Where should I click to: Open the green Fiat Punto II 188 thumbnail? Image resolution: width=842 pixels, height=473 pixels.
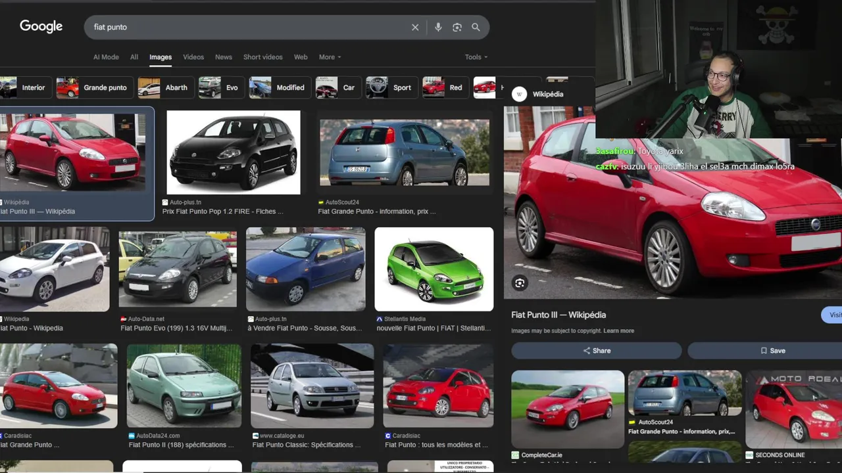point(184,386)
